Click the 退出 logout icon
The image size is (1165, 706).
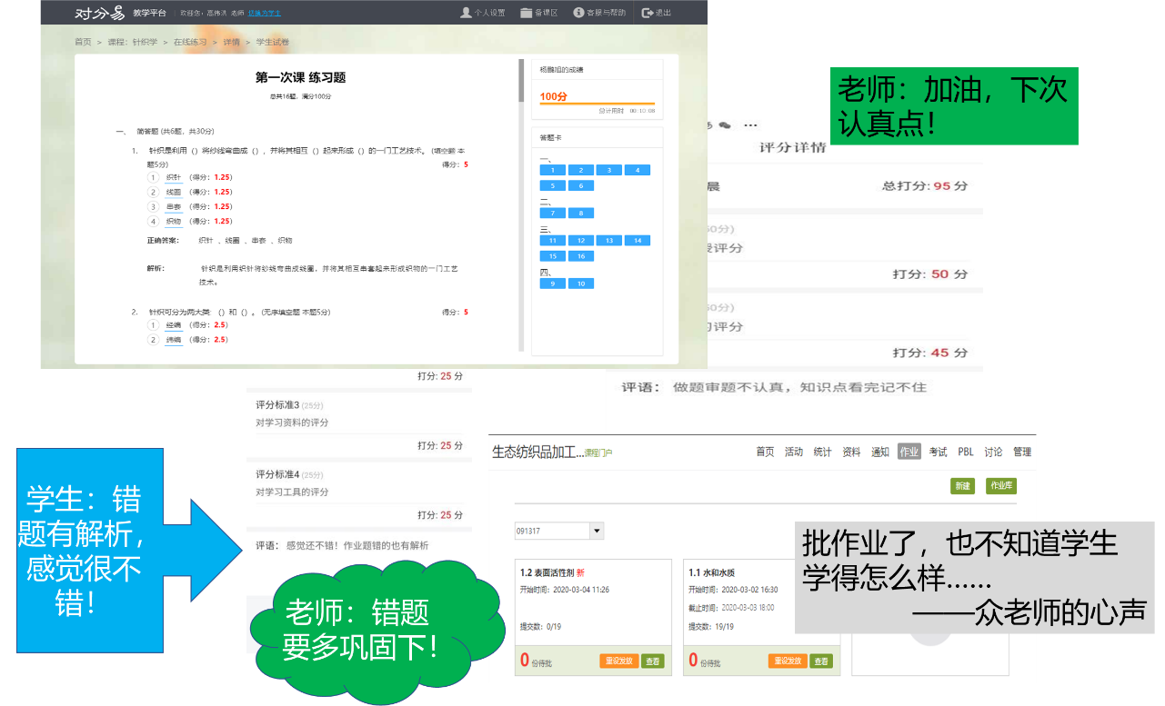tap(647, 13)
